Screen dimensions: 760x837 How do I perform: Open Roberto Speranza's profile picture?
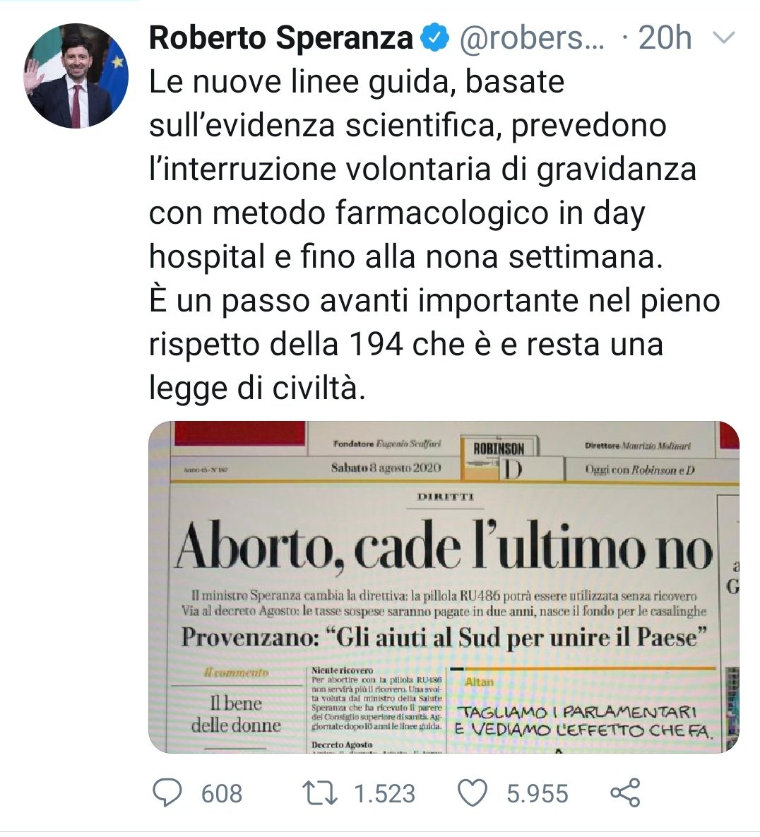[x=76, y=76]
